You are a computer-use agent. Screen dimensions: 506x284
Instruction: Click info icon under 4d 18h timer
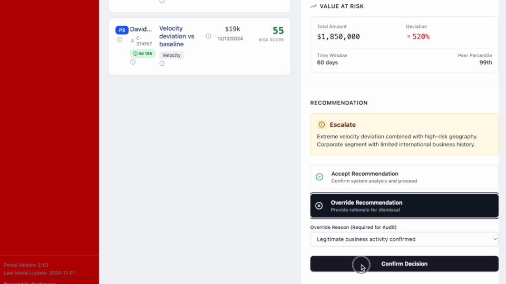[133, 62]
